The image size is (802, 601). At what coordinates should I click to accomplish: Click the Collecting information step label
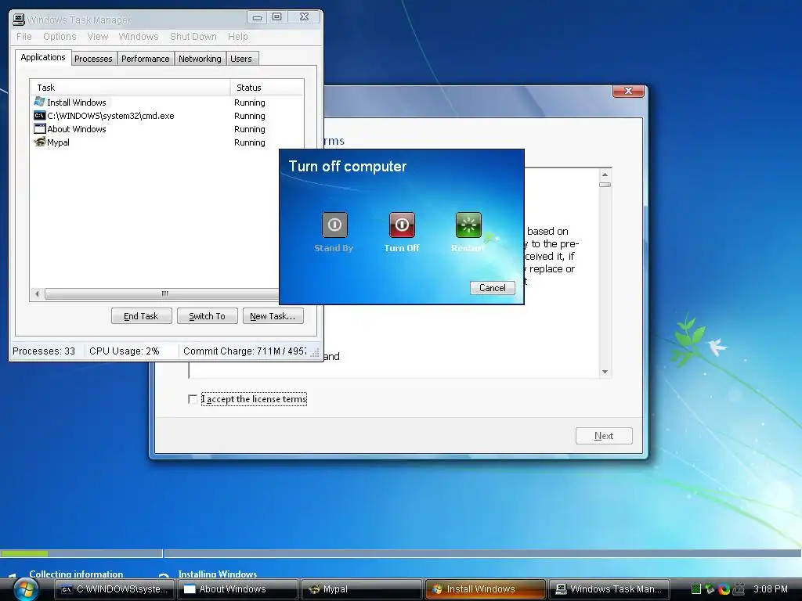coord(76,574)
